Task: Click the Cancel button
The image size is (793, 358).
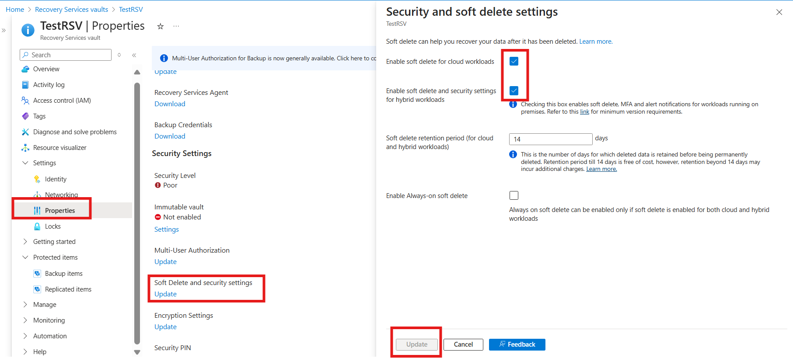Action: [463, 344]
